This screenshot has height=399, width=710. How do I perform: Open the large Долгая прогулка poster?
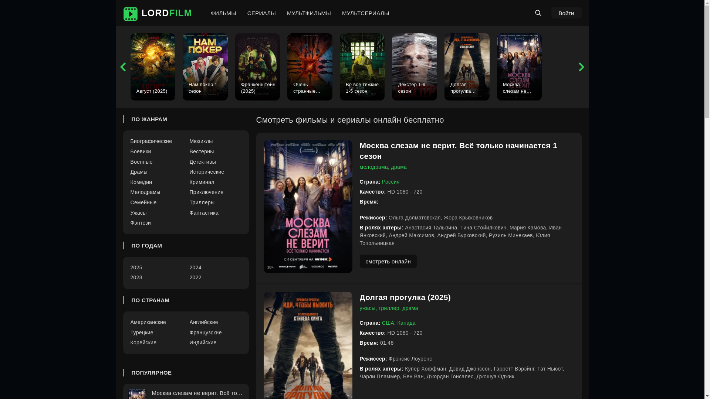[308, 345]
